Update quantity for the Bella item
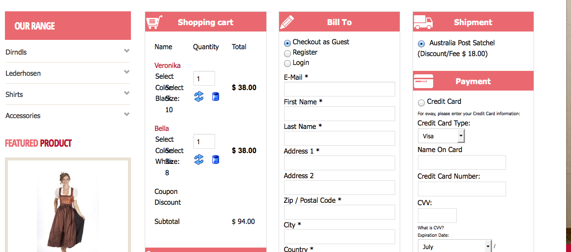This screenshot has width=571, height=252. click(x=199, y=159)
